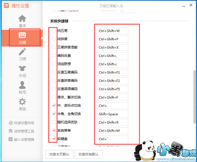Open the 基本 home icon section
This screenshot has width=197, height=162.
point(22,21)
